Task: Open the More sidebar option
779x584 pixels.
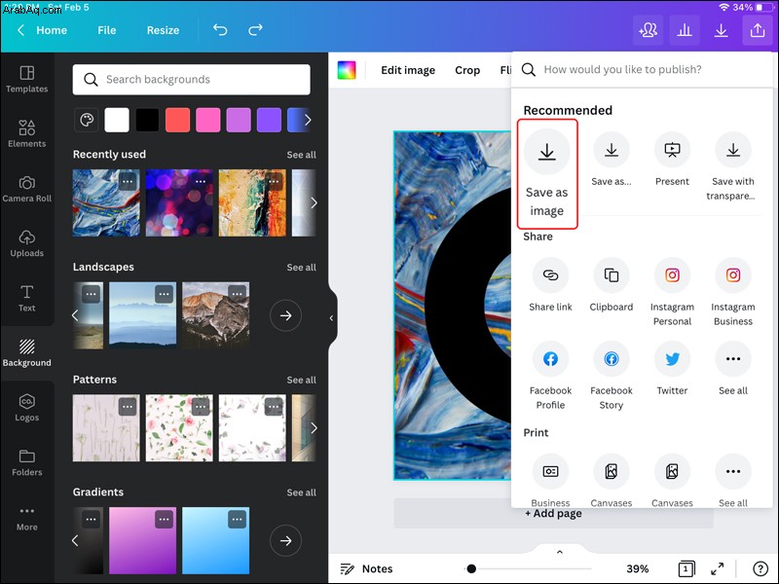Action: pos(27,519)
